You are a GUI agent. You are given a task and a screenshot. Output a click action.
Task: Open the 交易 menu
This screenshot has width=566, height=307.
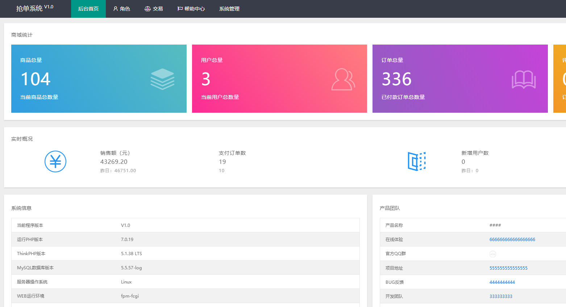pyautogui.click(x=154, y=9)
